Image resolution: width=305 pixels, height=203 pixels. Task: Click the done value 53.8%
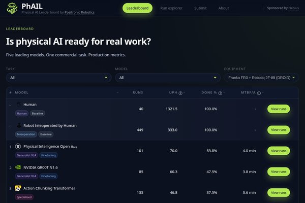[212, 151]
